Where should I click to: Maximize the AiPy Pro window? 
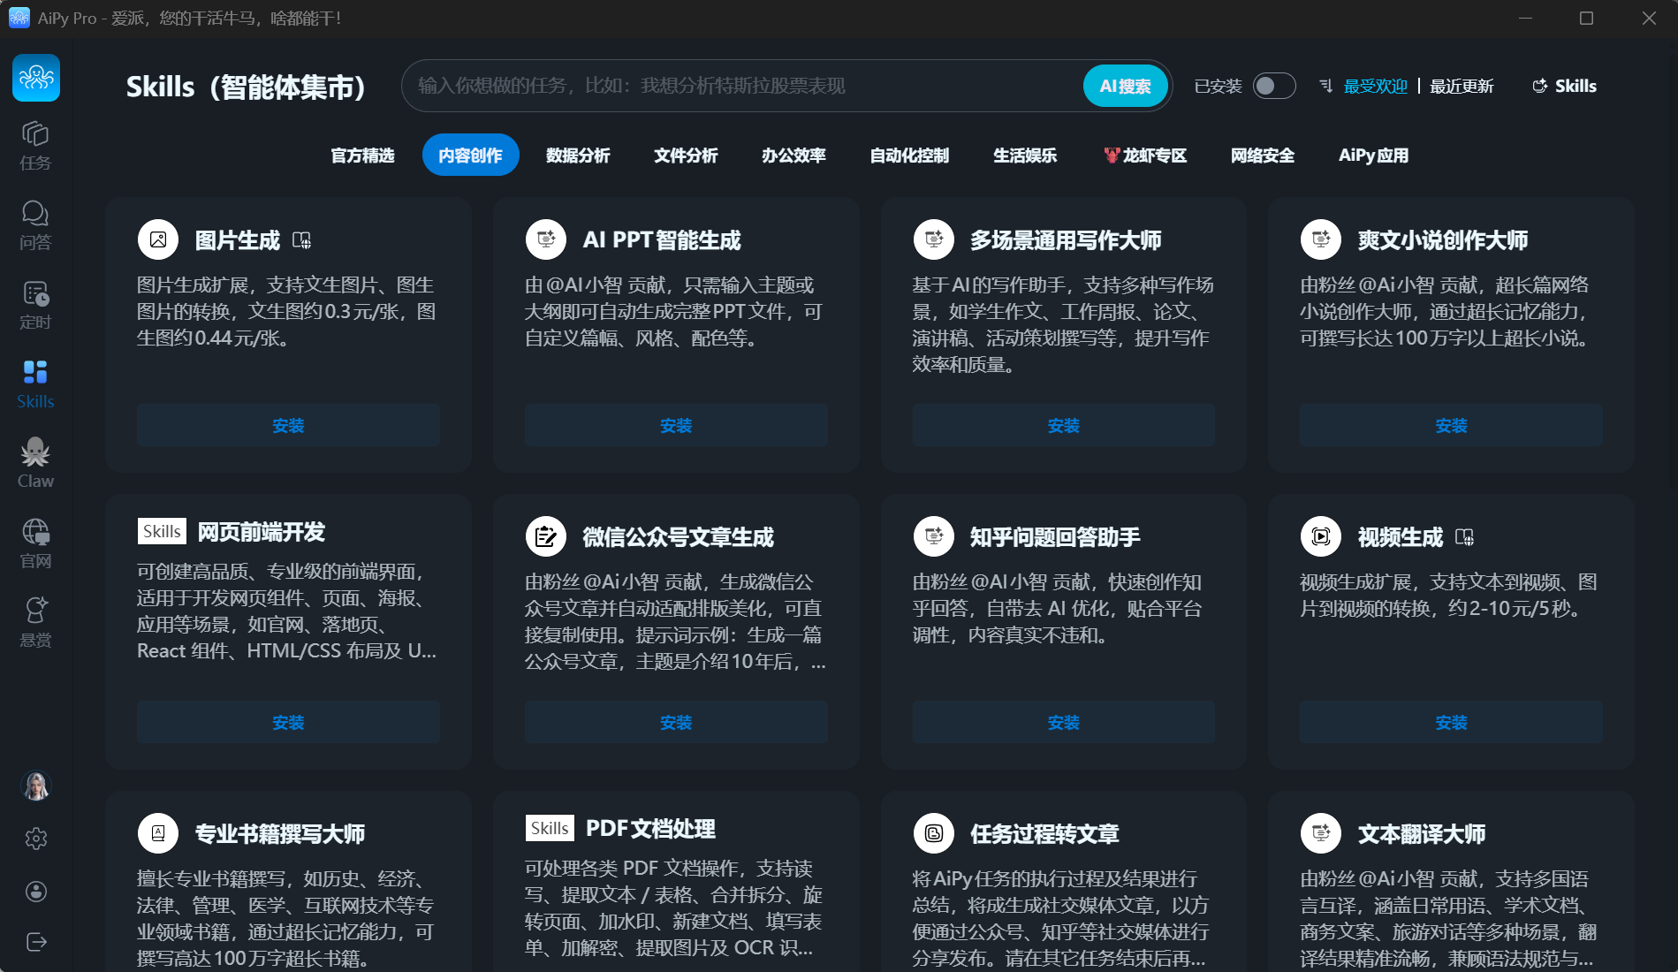click(x=1586, y=19)
